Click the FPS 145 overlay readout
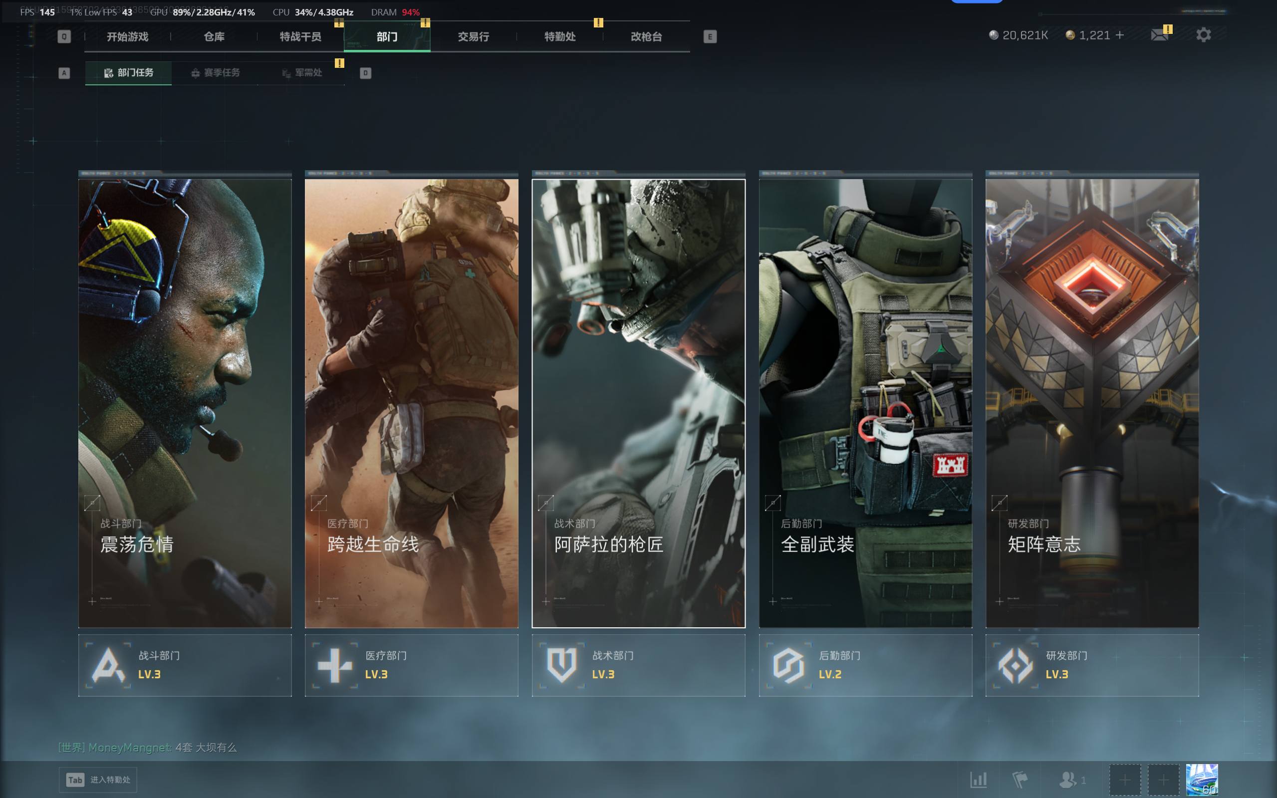The width and height of the screenshot is (1277, 798). (x=37, y=12)
